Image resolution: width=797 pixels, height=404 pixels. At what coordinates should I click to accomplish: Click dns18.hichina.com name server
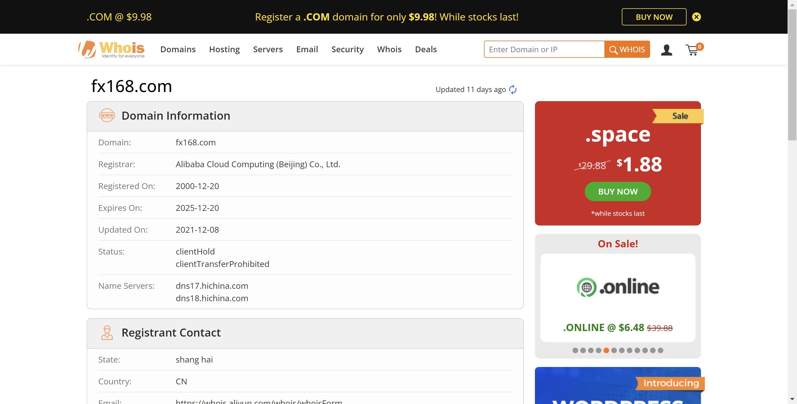point(212,298)
